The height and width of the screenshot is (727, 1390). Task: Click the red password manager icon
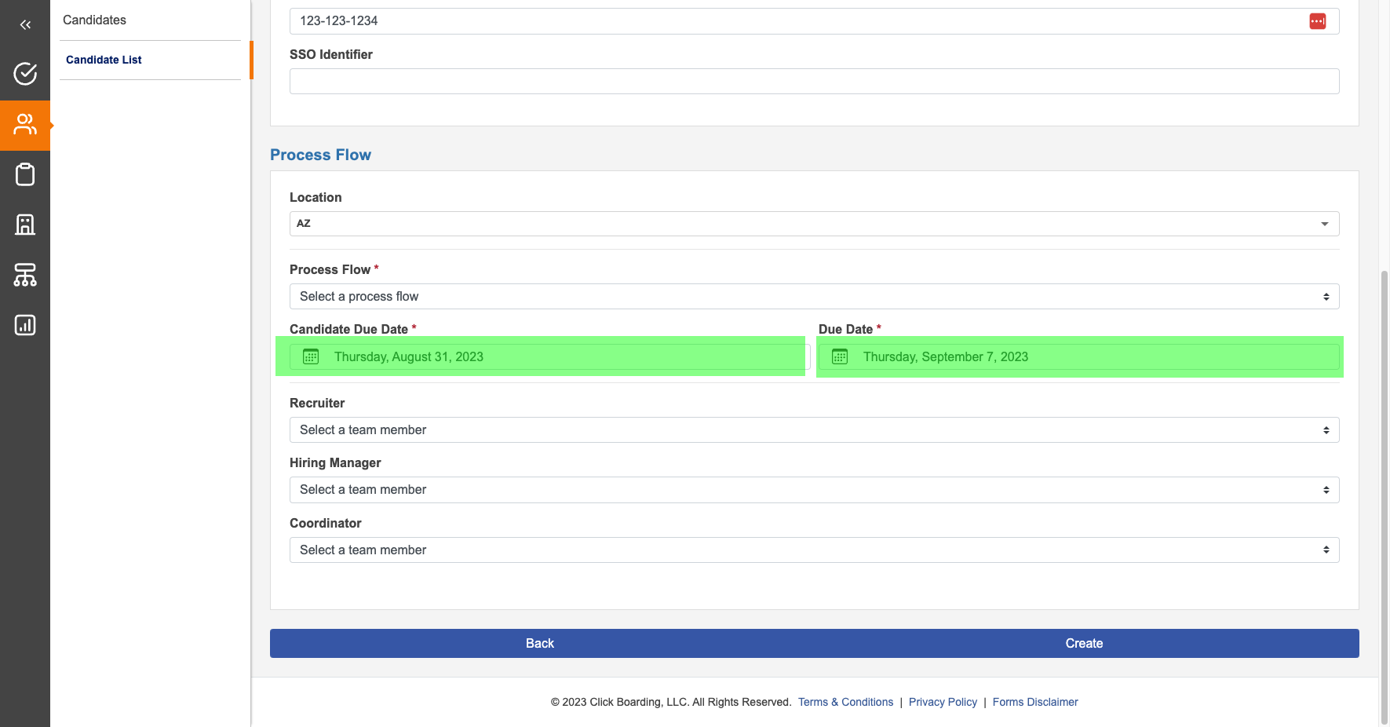[x=1317, y=21]
